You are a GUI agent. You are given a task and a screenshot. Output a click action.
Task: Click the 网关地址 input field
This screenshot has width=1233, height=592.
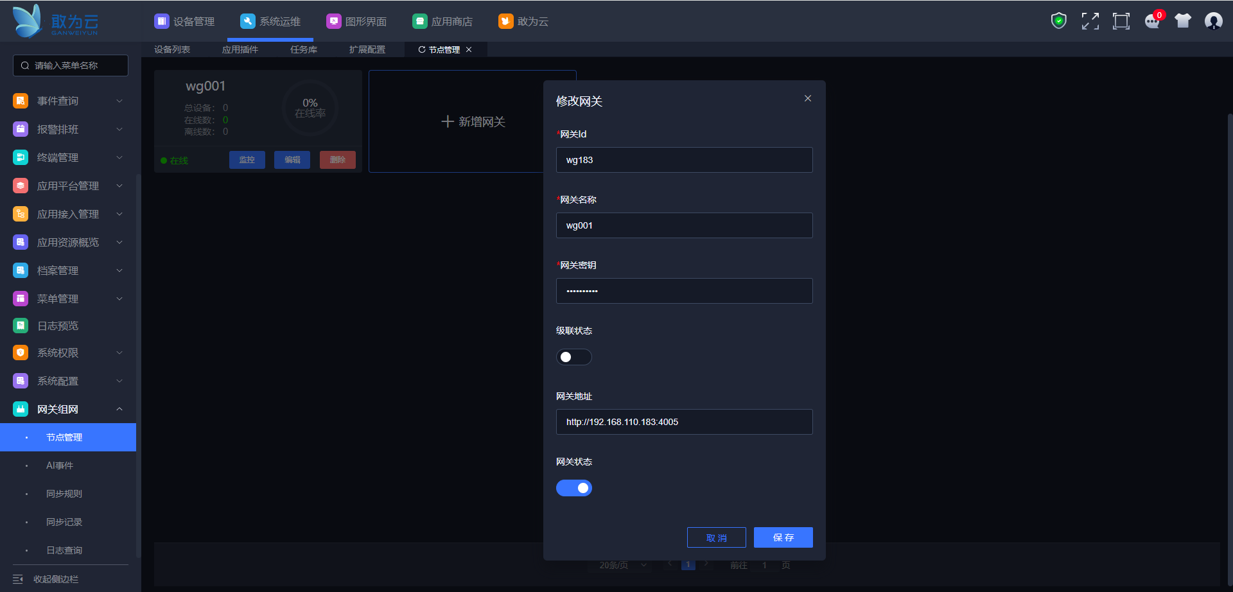point(685,422)
